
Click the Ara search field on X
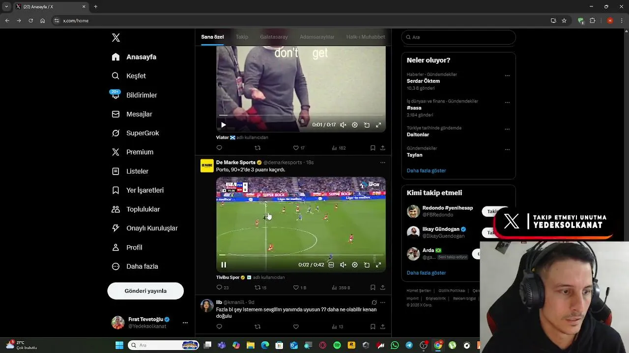pyautogui.click(x=458, y=37)
